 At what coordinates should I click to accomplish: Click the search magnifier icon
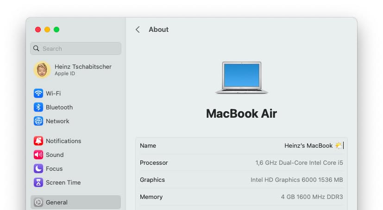[36, 48]
